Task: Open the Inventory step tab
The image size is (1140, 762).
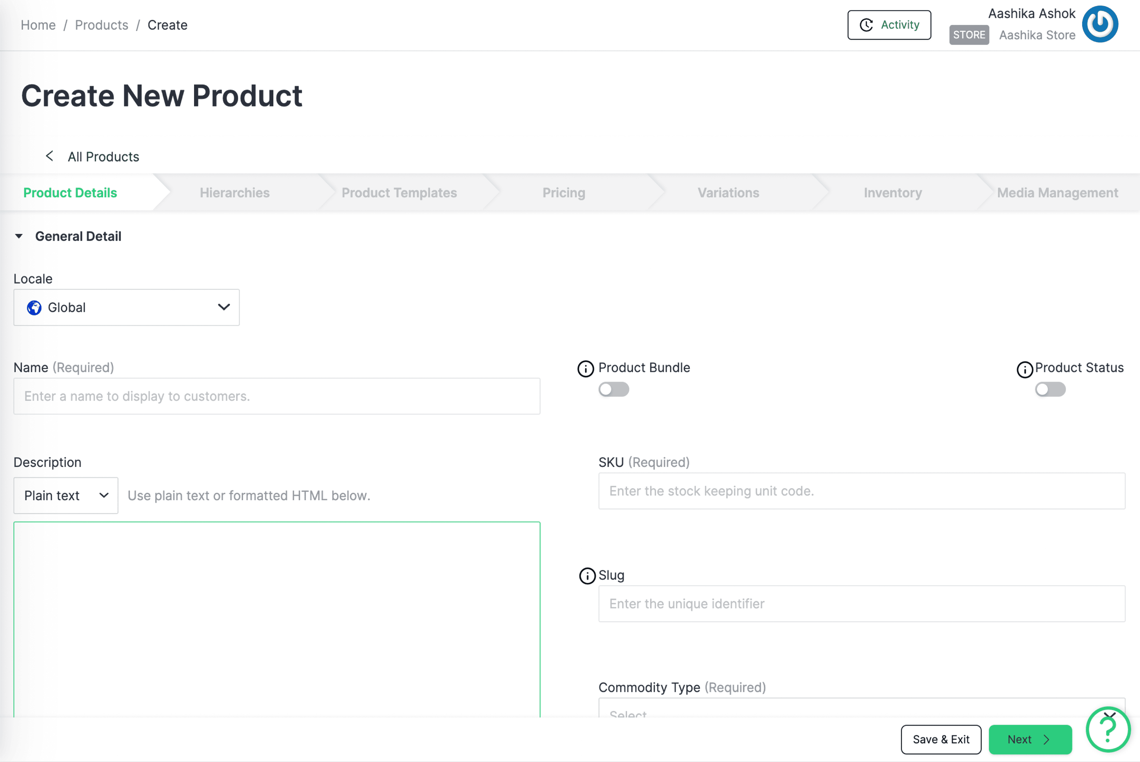Action: point(893,193)
